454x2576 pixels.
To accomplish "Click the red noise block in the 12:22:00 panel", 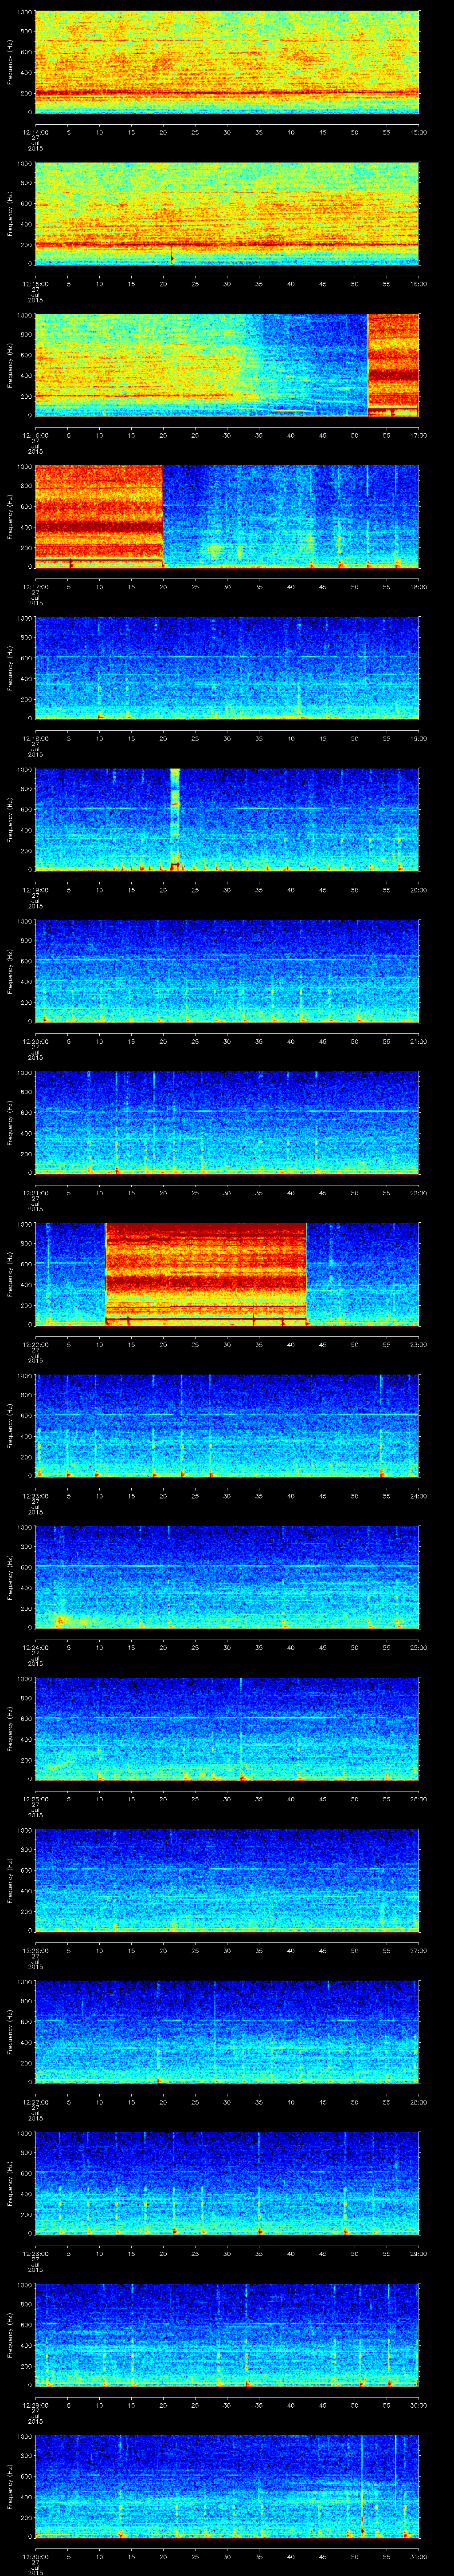I will pyautogui.click(x=206, y=1274).
